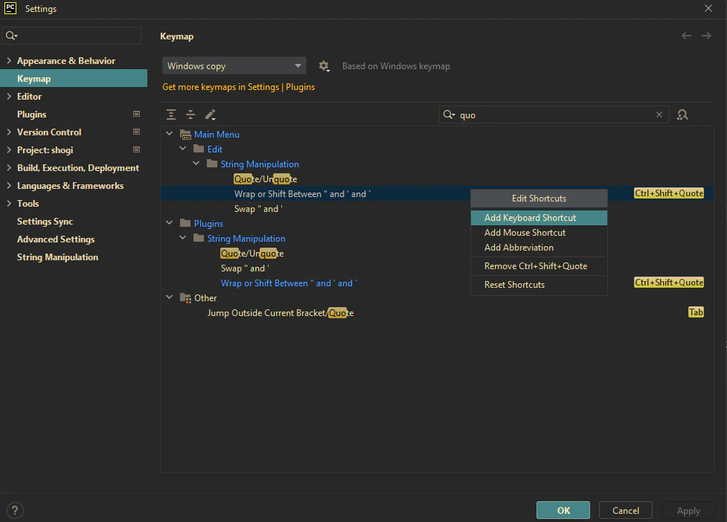Viewport: 727px width, 522px height.
Task: Click the Collapse All toolbar icon
Action: 190,115
